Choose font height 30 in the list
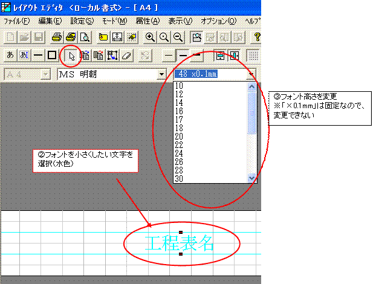 [210, 179]
